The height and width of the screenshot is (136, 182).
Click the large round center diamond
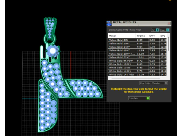coord(53,51)
